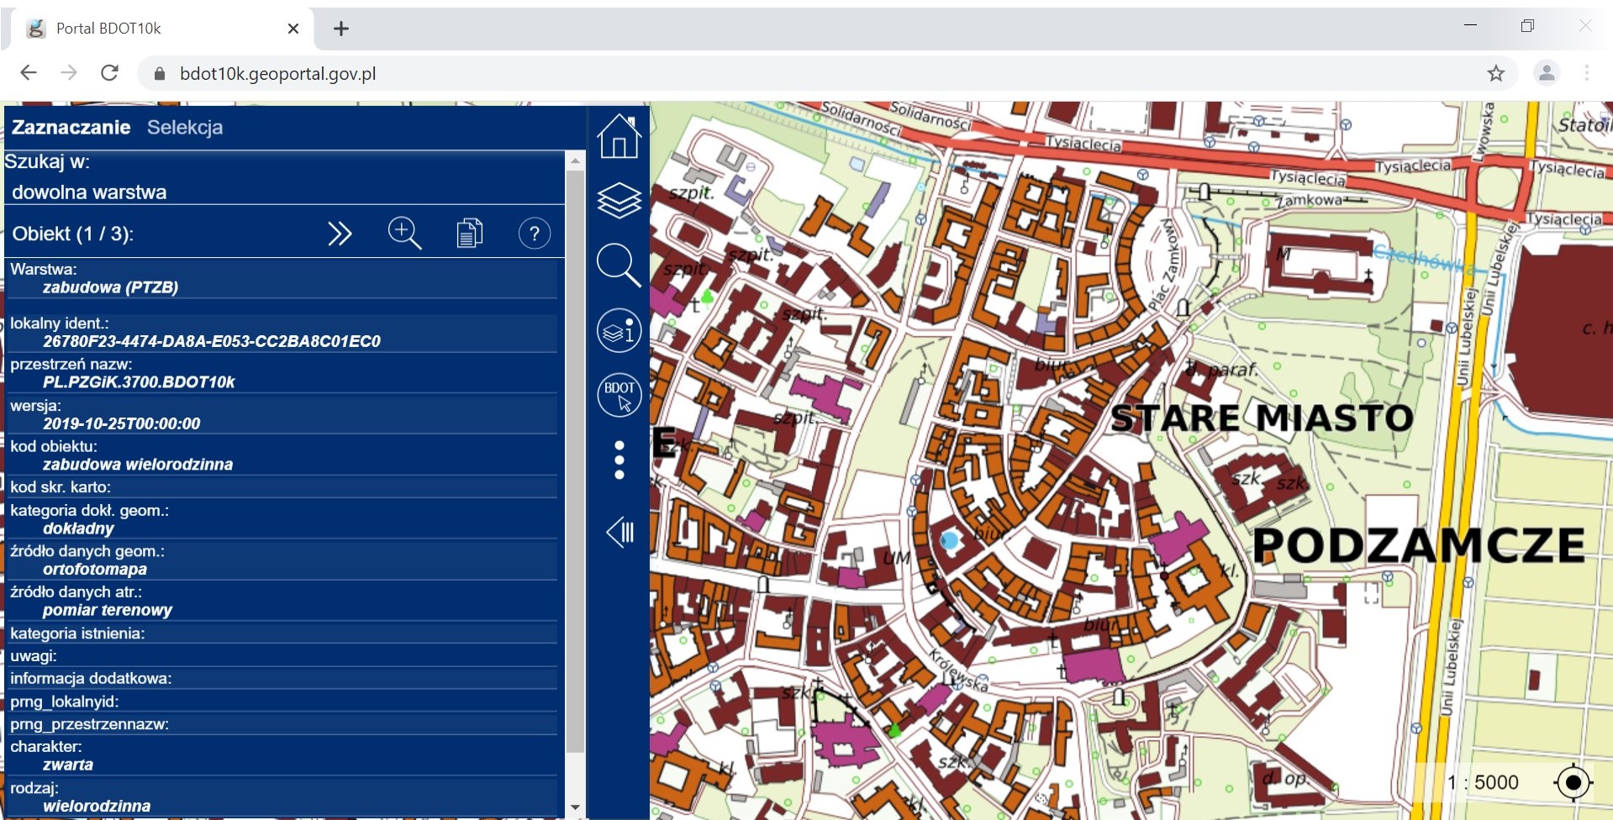Zoom to the selected object
The image size is (1613, 820).
[404, 234]
